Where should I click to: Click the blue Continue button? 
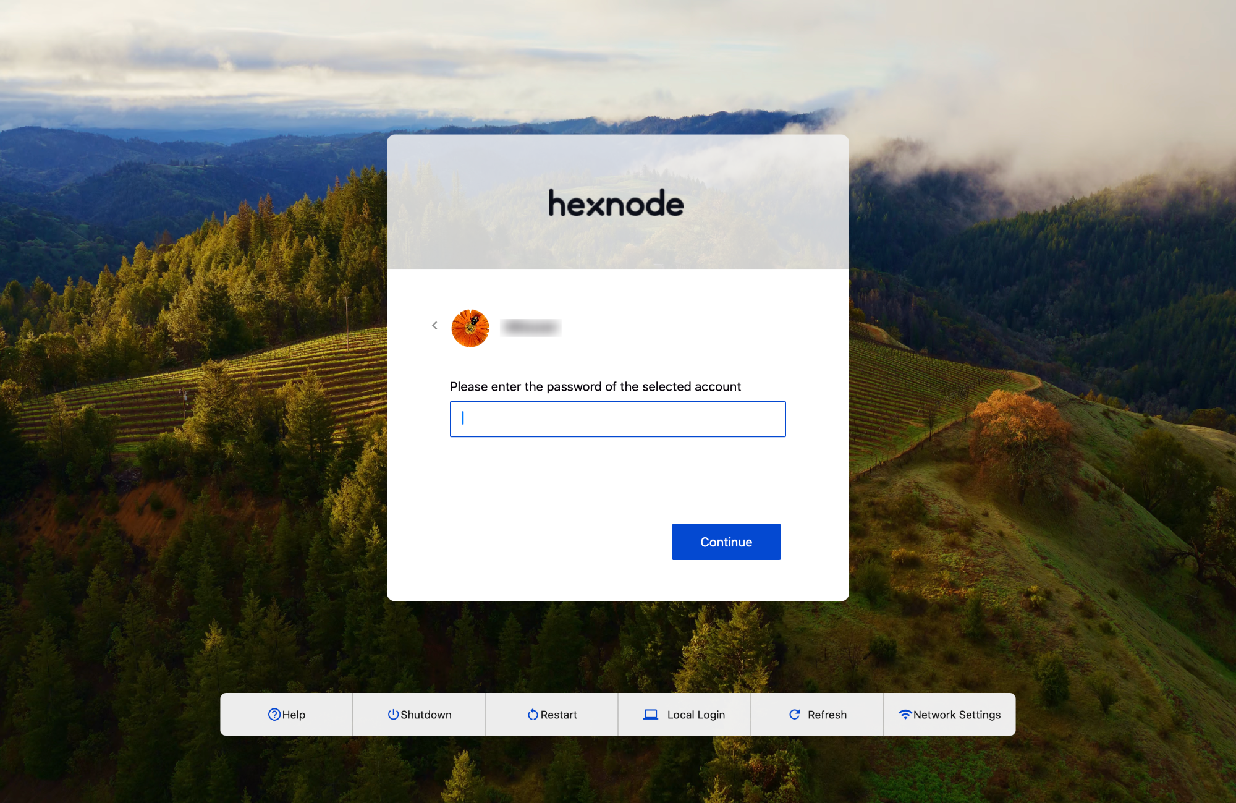point(726,542)
